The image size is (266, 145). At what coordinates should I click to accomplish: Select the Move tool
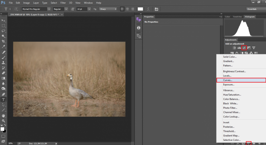[x=3, y=20]
